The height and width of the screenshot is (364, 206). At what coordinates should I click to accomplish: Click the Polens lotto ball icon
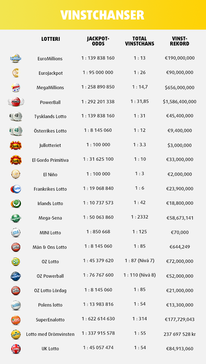coord(16,305)
